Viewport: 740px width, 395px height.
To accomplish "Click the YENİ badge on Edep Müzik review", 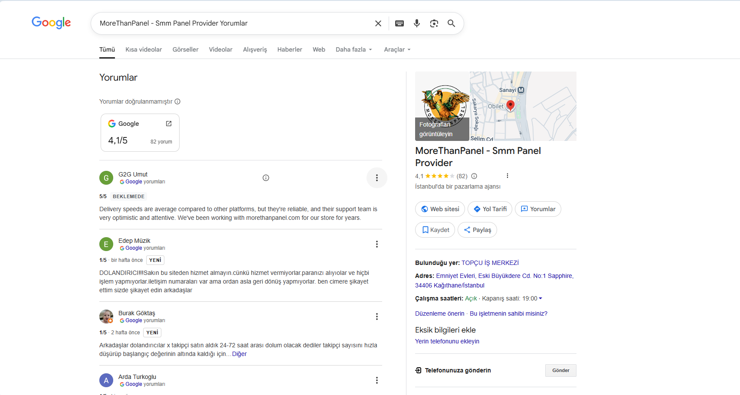I will pyautogui.click(x=155, y=260).
